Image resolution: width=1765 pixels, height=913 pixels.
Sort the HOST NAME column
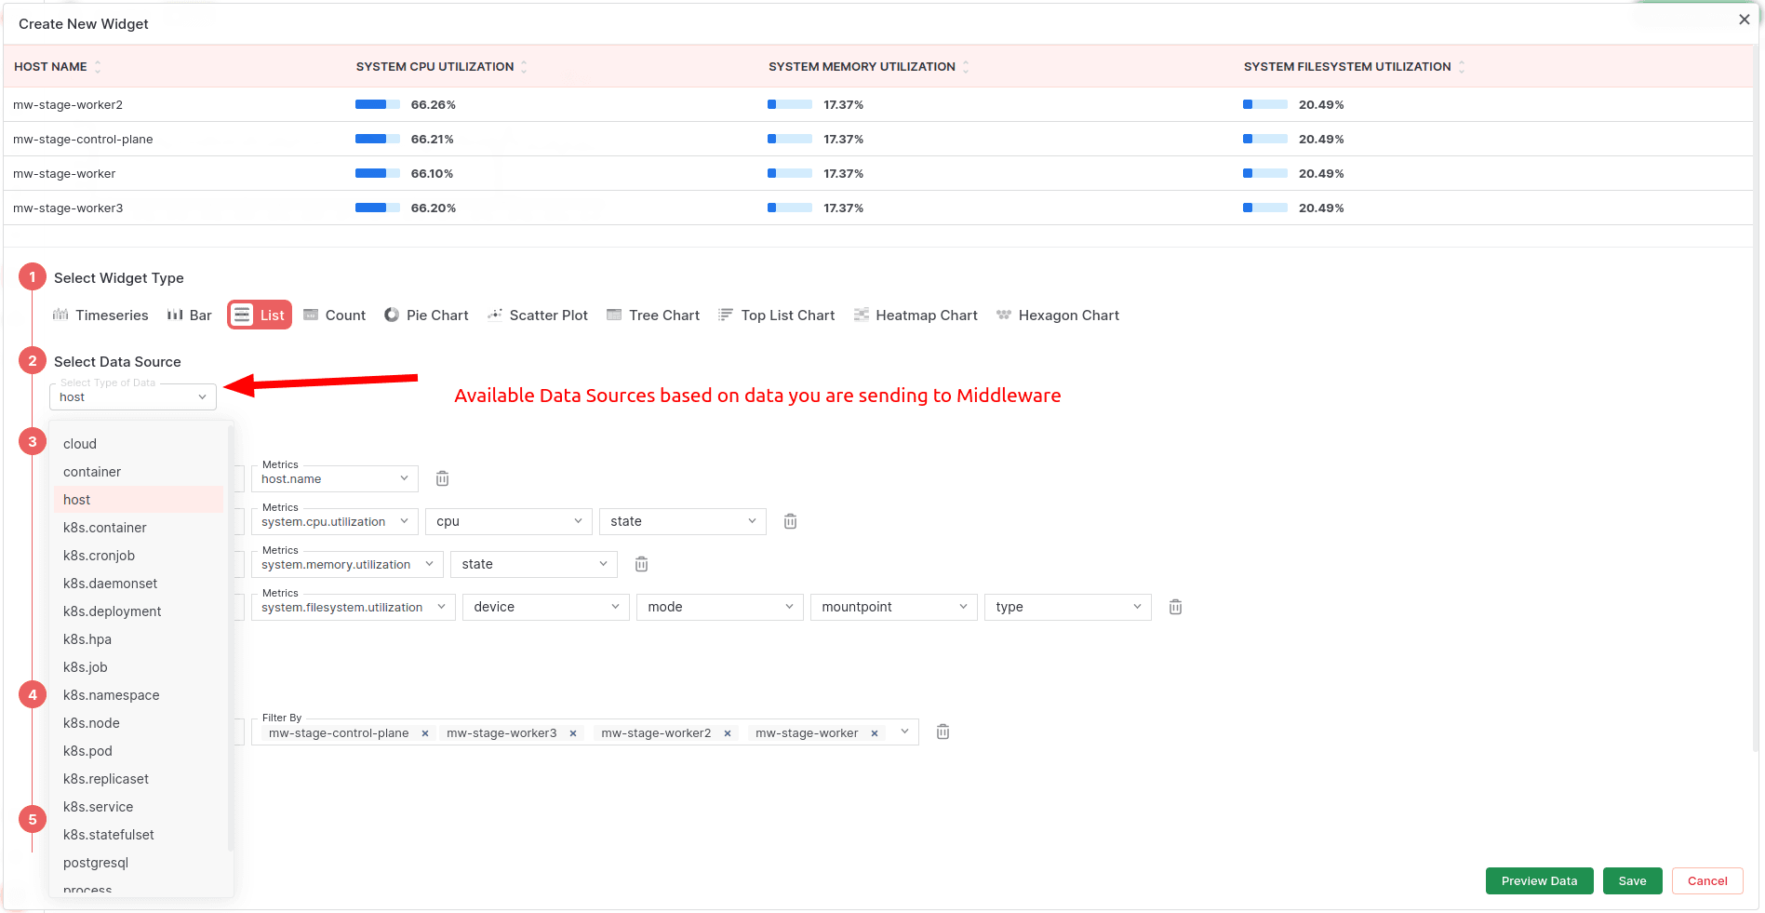click(98, 66)
